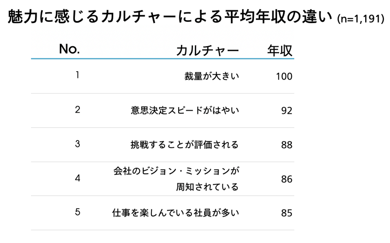Click row number 3 in the table
390x243 pixels.
pos(77,144)
